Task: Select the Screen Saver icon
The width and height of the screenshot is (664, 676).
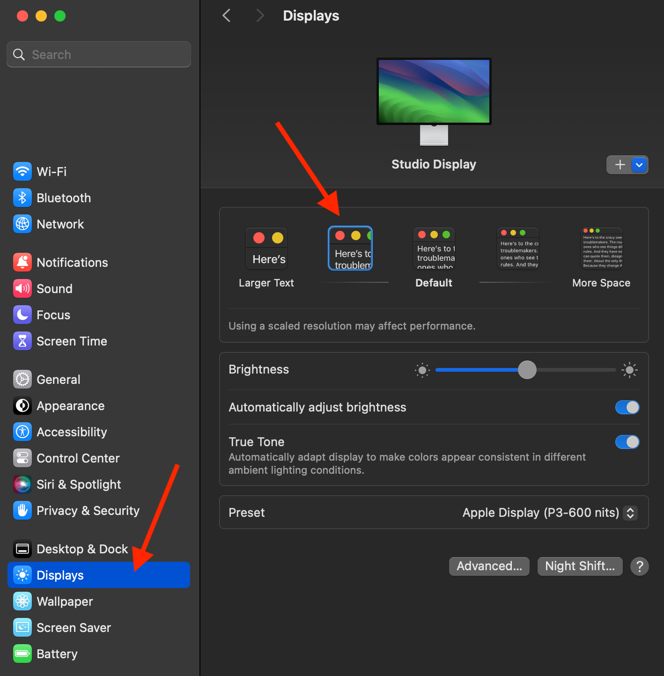Action: (x=22, y=627)
